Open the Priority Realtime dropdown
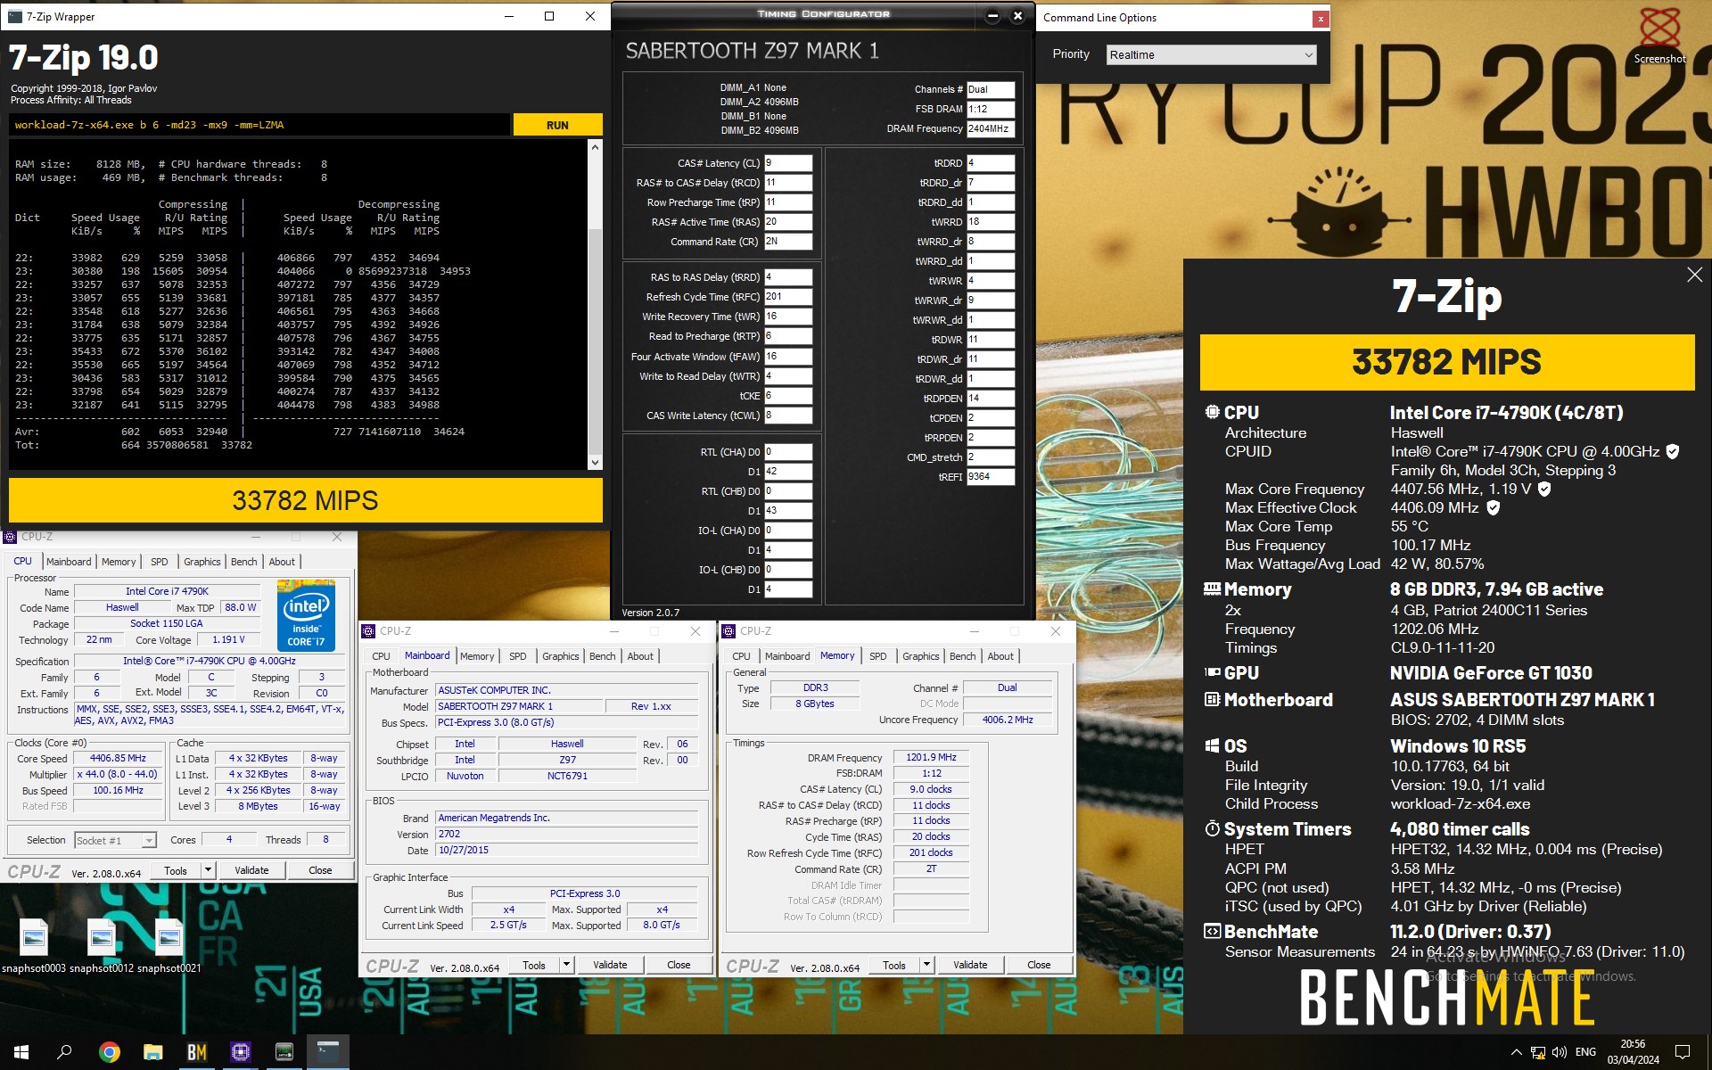The image size is (1712, 1070). coord(1211,54)
